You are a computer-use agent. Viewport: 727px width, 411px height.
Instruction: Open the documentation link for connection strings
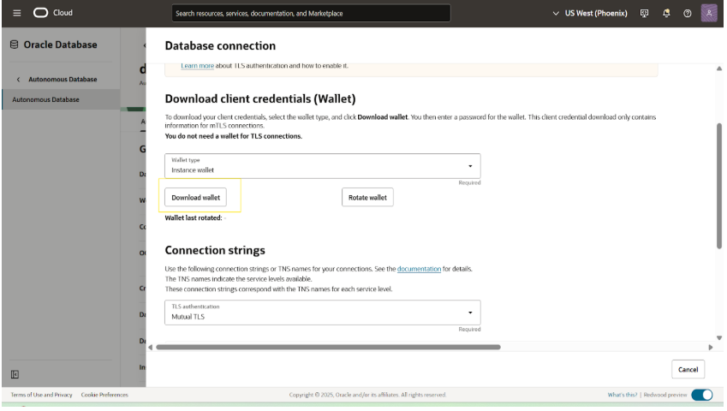click(419, 269)
